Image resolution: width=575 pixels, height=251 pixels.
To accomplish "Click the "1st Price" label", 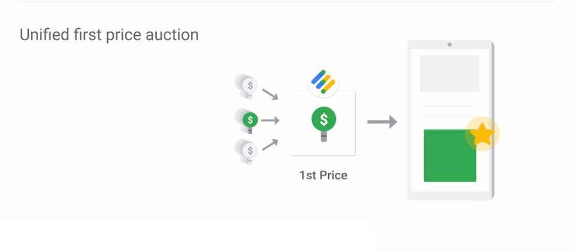I will [x=323, y=175].
